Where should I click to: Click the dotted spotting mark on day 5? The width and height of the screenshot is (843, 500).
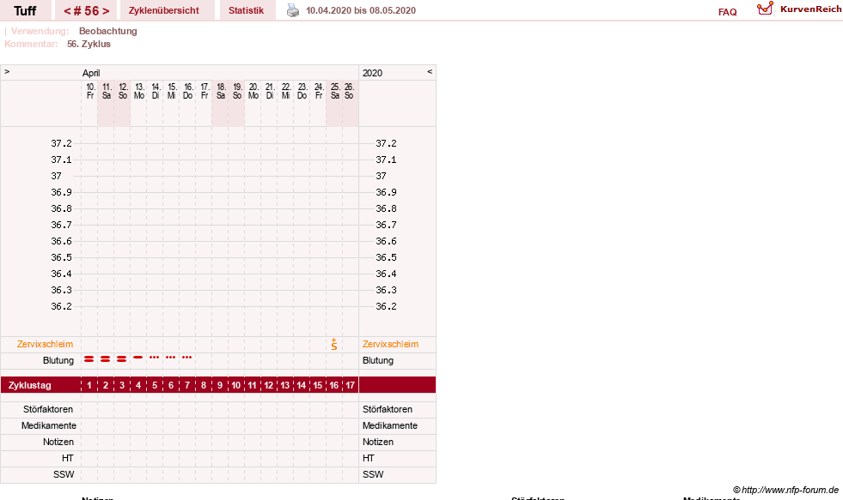point(155,358)
